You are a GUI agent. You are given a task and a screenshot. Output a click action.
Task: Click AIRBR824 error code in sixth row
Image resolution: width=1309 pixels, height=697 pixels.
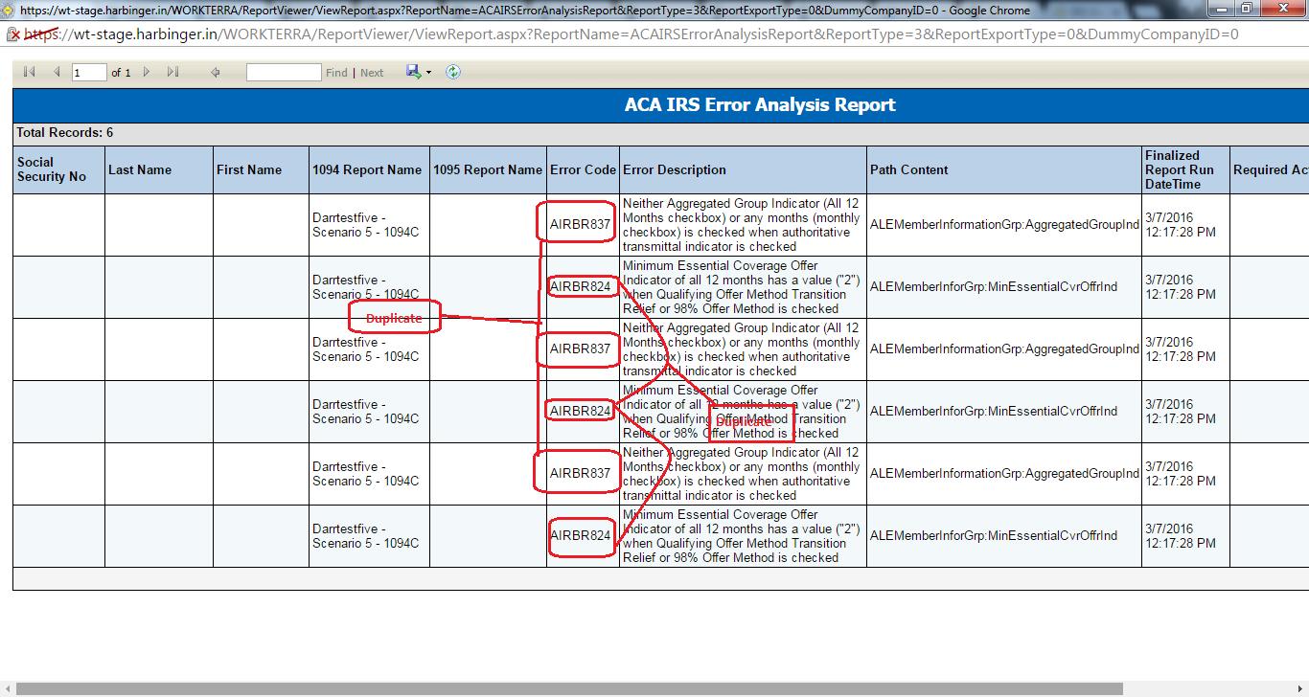(580, 535)
